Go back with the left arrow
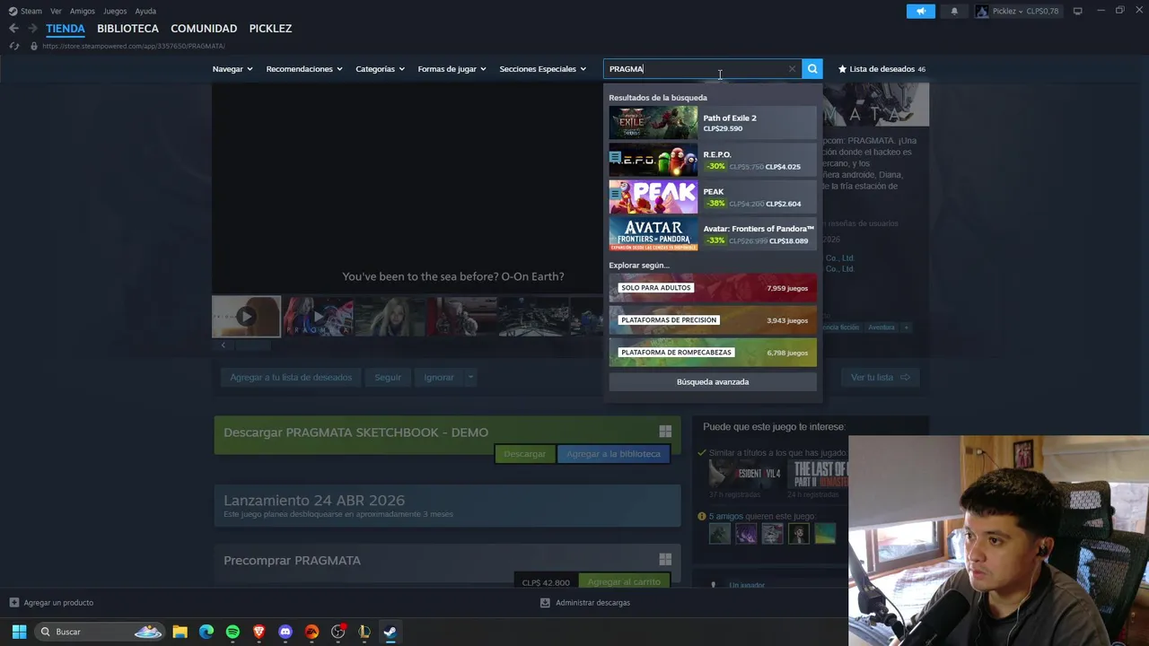The height and width of the screenshot is (646, 1149). pyautogui.click(x=13, y=28)
